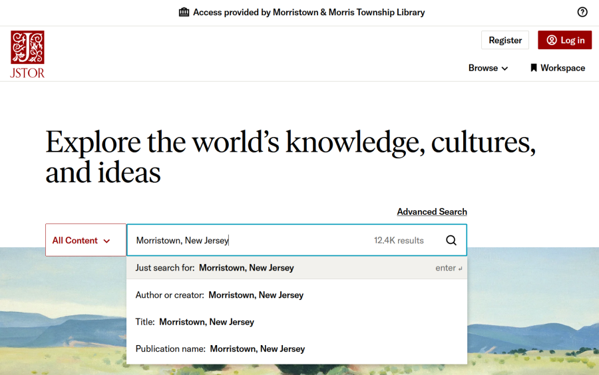Screen dimensions: 599x375
Task: Click the help question mark icon
Action: [x=582, y=12]
